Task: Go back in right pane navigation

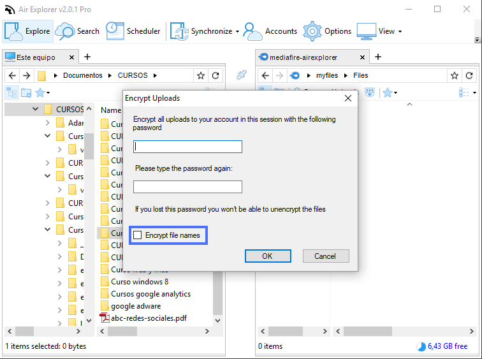Action: [265, 75]
